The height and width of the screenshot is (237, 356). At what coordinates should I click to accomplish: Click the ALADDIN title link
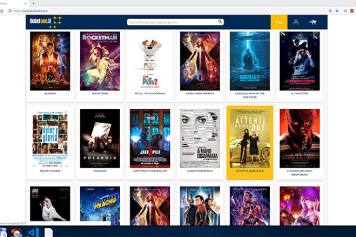[x=50, y=93]
